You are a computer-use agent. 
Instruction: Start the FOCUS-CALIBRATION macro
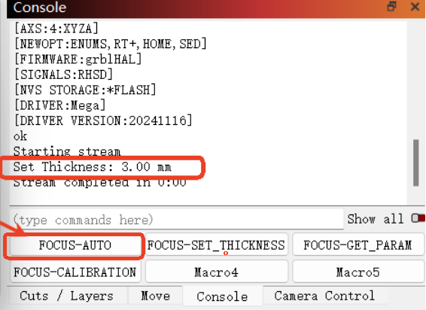pos(75,272)
